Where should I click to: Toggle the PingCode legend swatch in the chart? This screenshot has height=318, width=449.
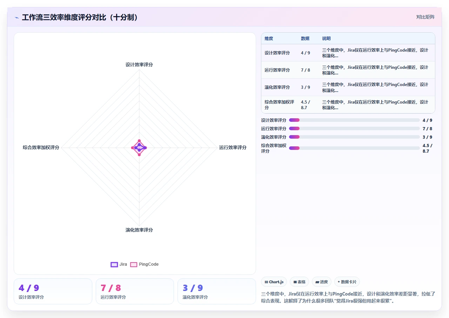(x=134, y=264)
